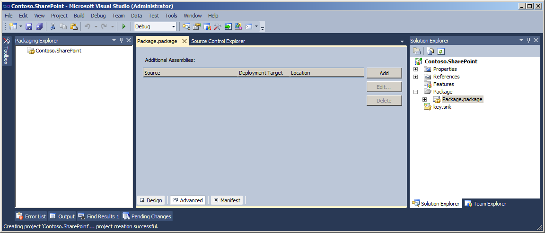Switch to the Manifest view tab
Screen dimensions: 545x233
[x=227, y=200]
